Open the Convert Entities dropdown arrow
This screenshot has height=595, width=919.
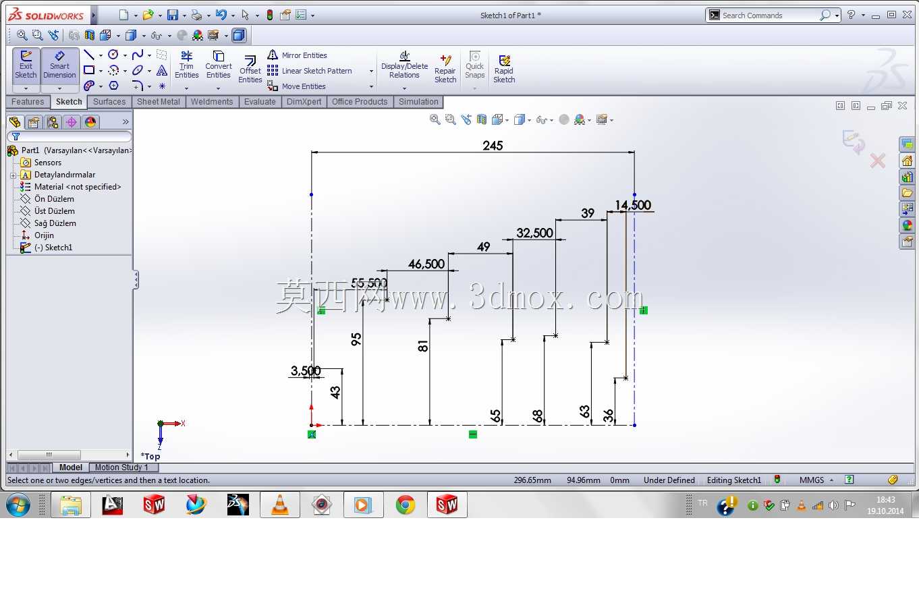coord(218,88)
